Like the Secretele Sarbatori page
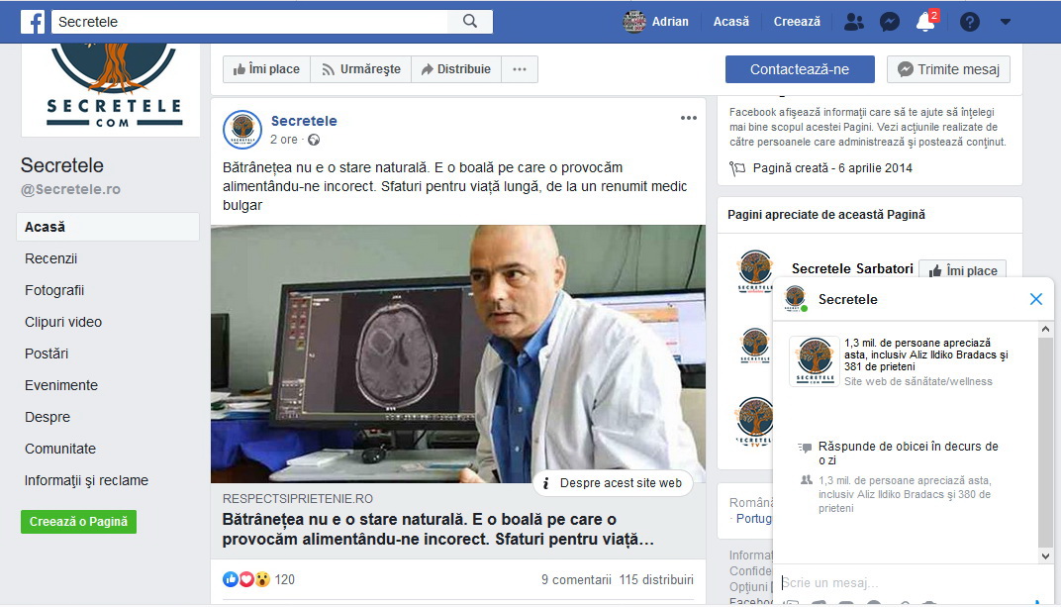 963,270
